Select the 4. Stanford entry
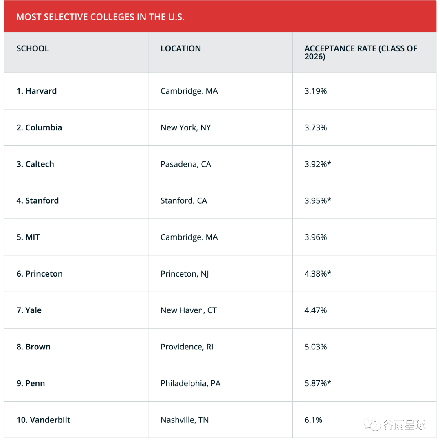 37,200
